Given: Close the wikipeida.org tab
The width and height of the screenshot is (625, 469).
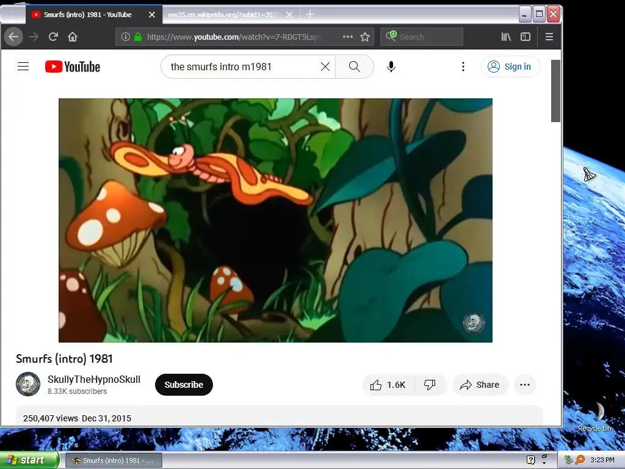Looking at the screenshot, I should pos(289,15).
